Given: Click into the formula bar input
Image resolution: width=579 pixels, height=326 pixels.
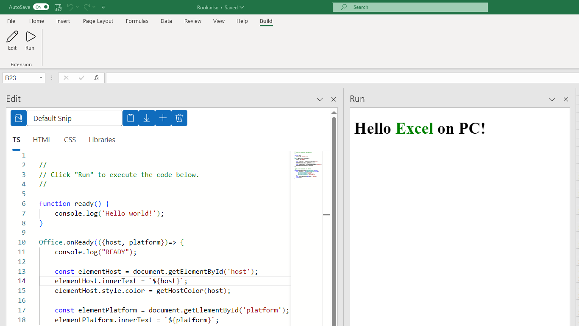Looking at the screenshot, I should (x=342, y=78).
